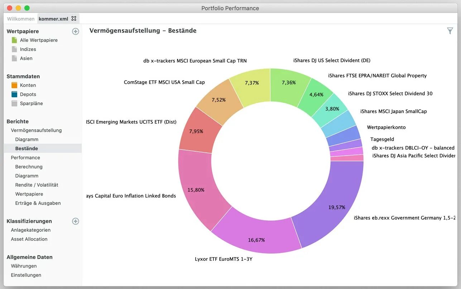
Task: Click the Emerging Markets UCITS ETF label
Action: pyautogui.click(x=131, y=122)
